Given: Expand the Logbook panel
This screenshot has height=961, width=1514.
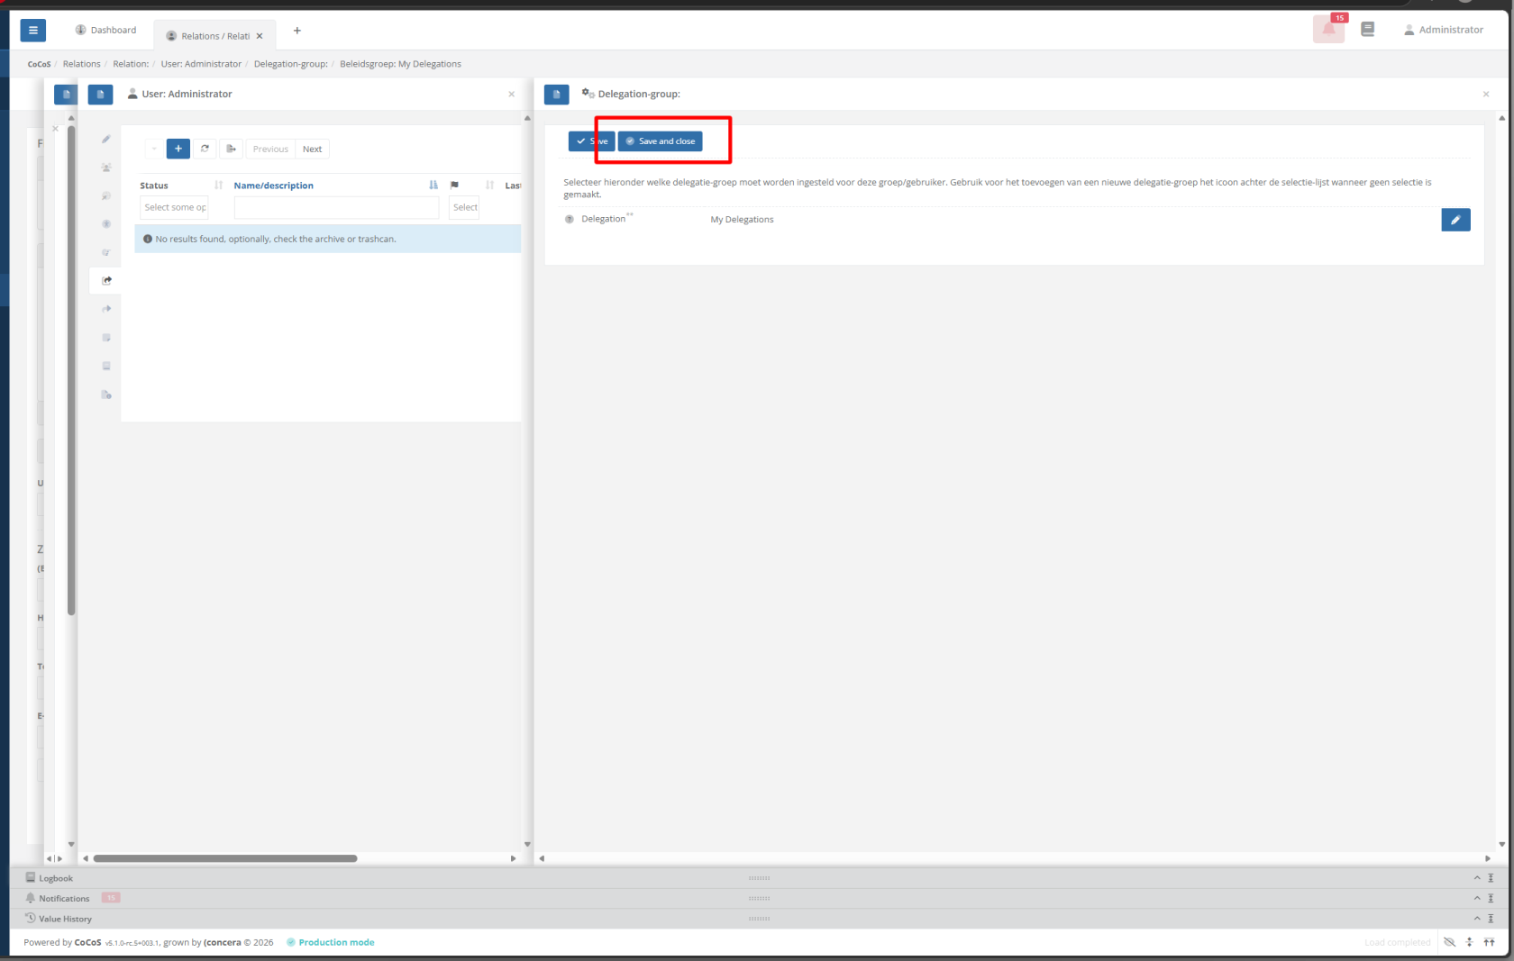Looking at the screenshot, I should (1477, 878).
